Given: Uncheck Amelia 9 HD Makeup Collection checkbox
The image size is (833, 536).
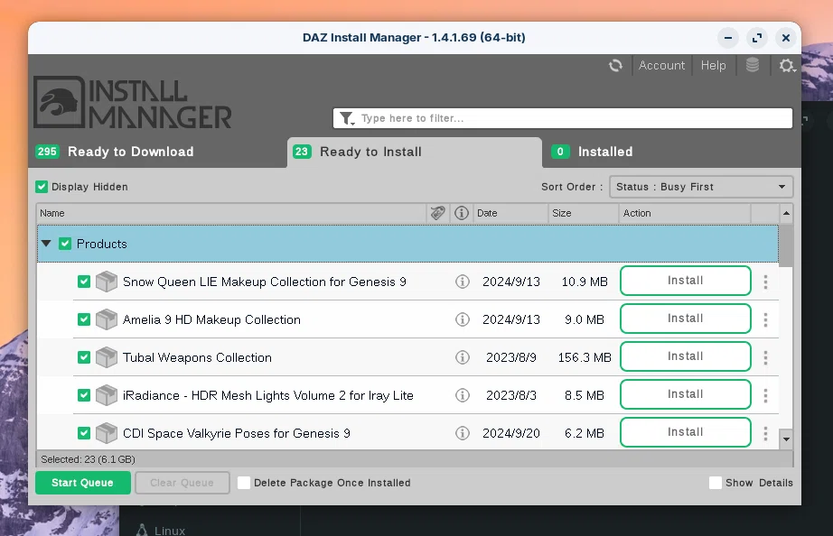Looking at the screenshot, I should click(84, 319).
